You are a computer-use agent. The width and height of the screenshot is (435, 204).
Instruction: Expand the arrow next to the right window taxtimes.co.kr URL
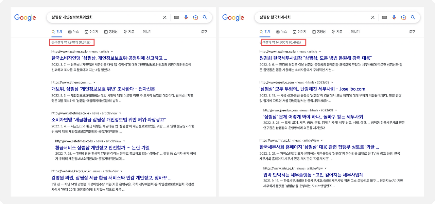pyautogui.click(x=320, y=52)
